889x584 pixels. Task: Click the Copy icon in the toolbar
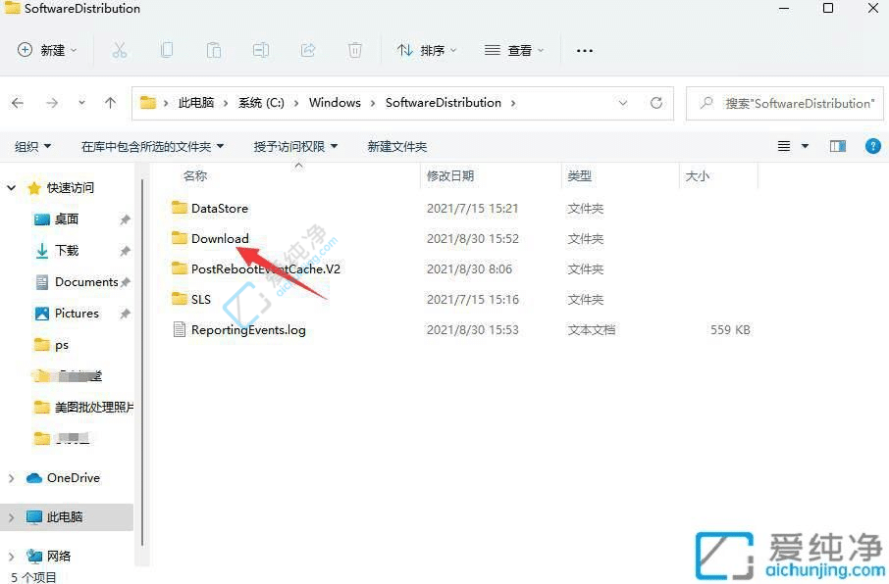[167, 50]
